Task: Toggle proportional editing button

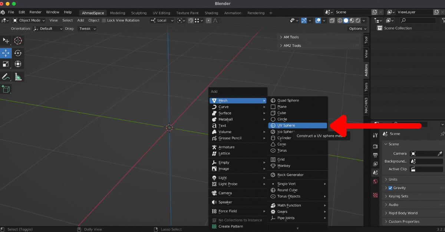Action: click(208, 20)
